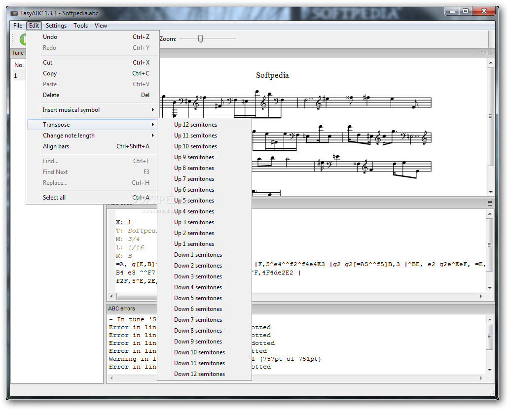Transpose Down 11 semitones

click(x=205, y=363)
